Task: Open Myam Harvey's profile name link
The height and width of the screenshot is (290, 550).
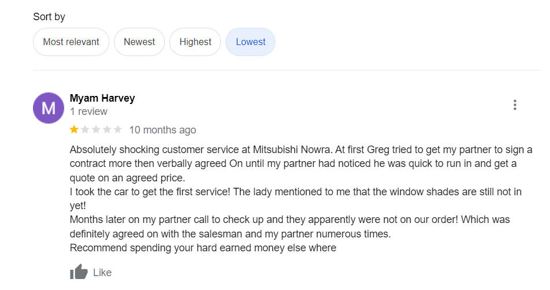Action: click(102, 98)
